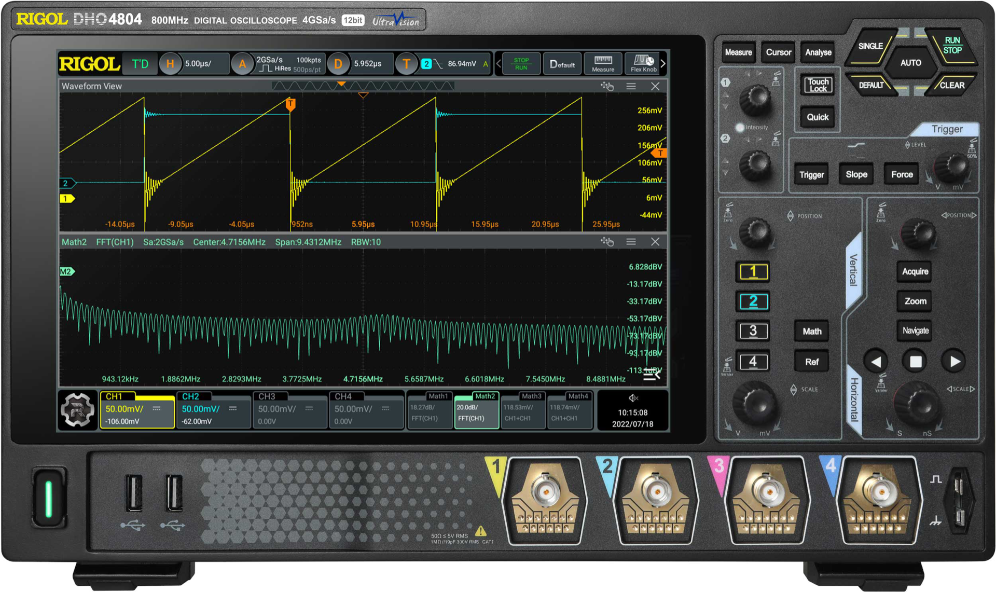This screenshot has height=592, width=996.
Task: Select the CH2 channel tab at bottom
Action: click(x=213, y=410)
